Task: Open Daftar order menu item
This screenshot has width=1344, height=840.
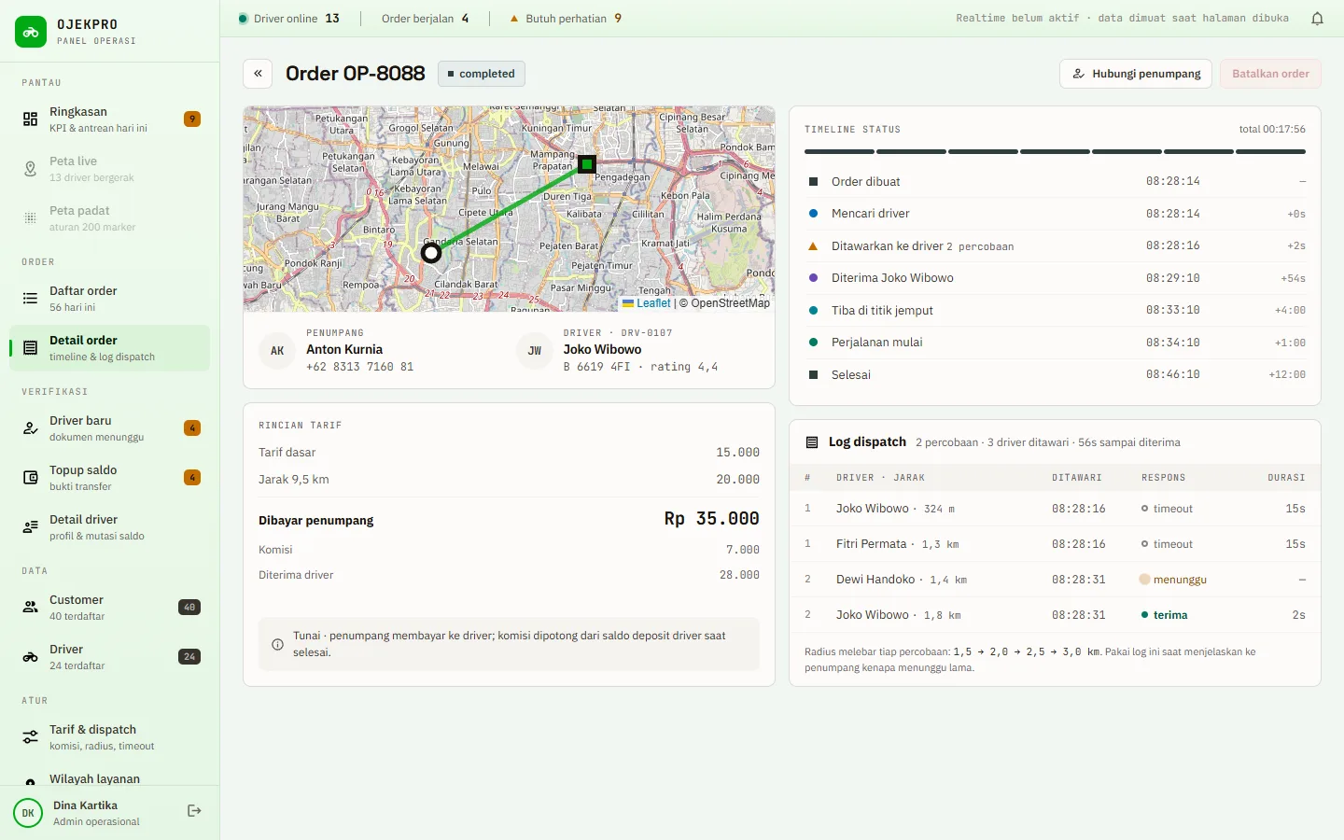Action: (x=110, y=299)
